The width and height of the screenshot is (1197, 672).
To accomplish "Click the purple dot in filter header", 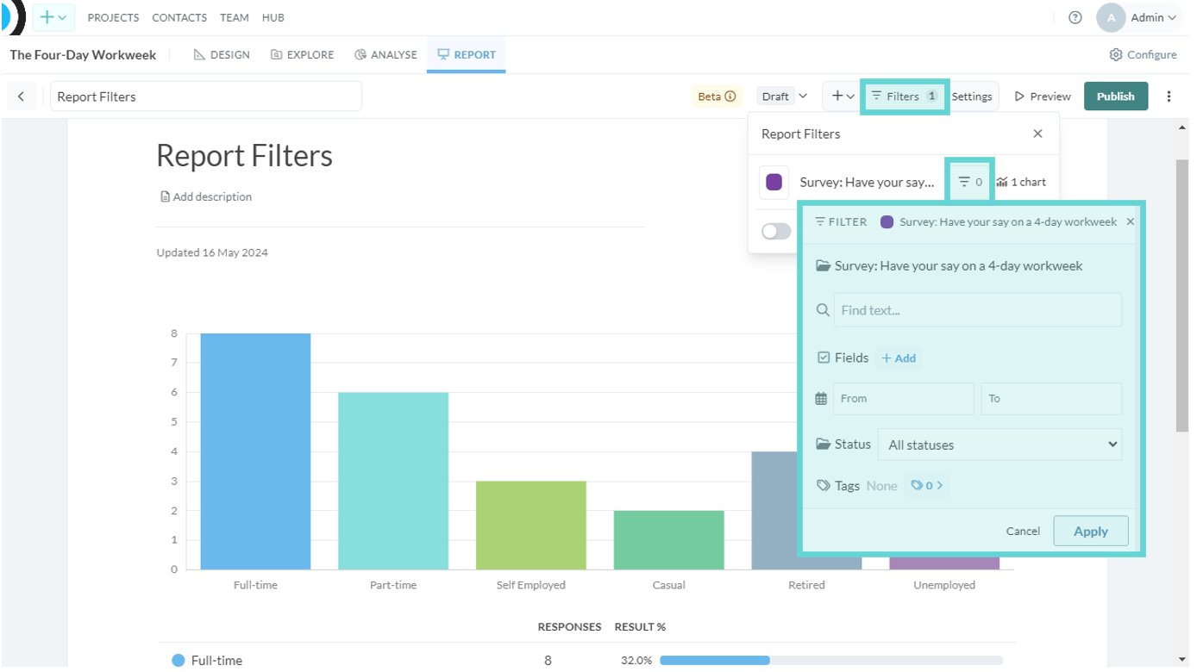I will pos(887,221).
